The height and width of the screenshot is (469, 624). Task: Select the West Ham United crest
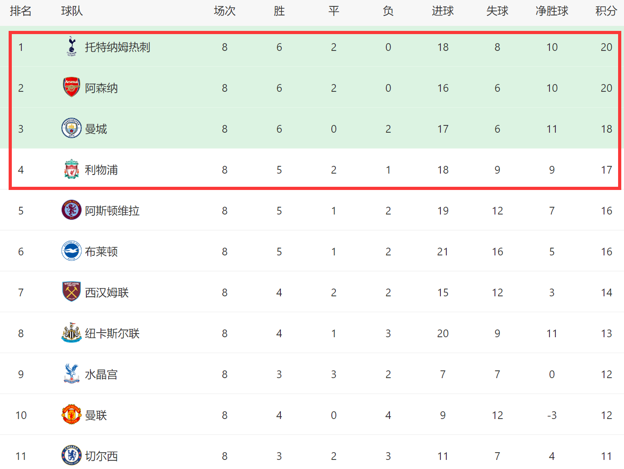[x=71, y=292]
